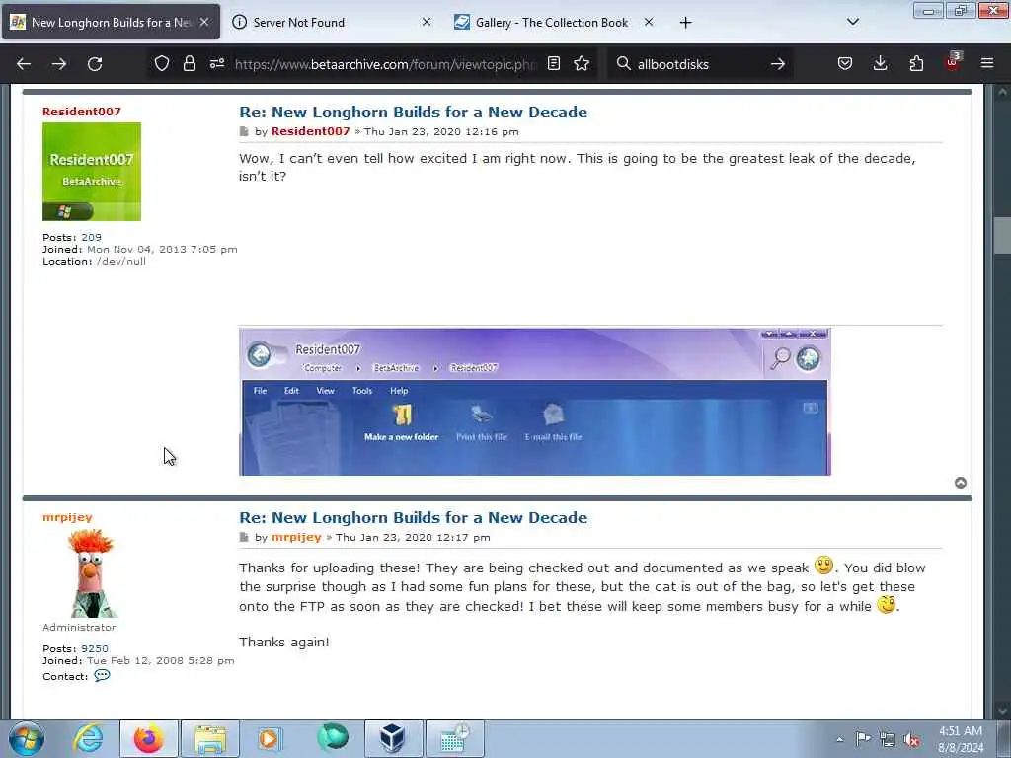Click the post icon beside 'by Resident007'
Viewport: 1011px width, 758px height.
tap(244, 131)
